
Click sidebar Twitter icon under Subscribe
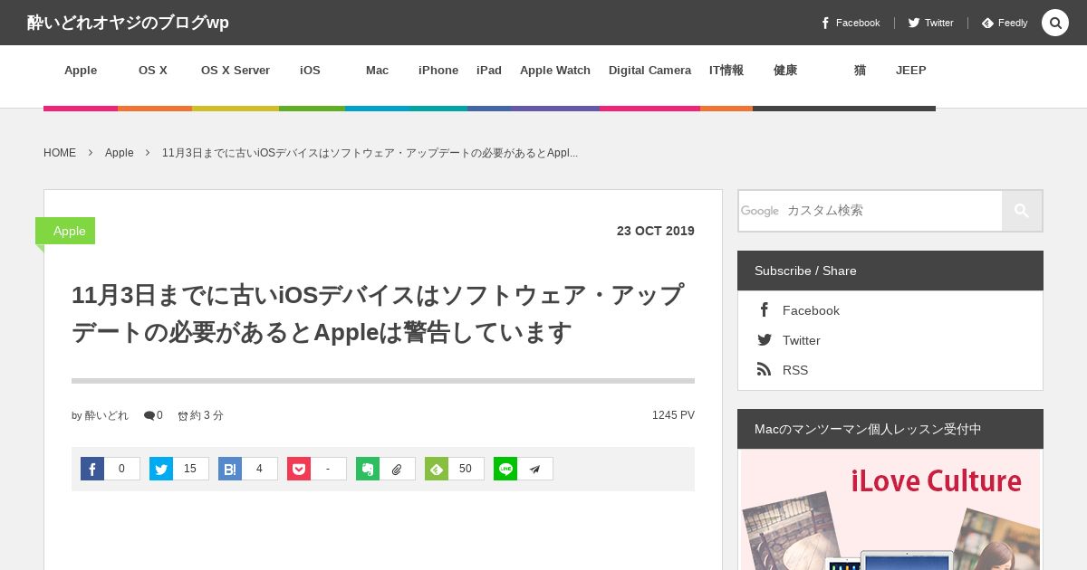coord(765,340)
